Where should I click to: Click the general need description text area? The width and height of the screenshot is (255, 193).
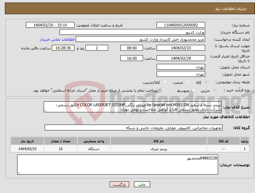coord(133,107)
